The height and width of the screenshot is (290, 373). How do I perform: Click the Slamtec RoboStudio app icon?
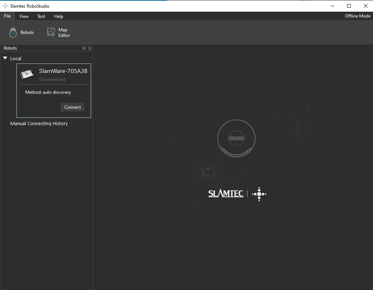(x=5, y=6)
